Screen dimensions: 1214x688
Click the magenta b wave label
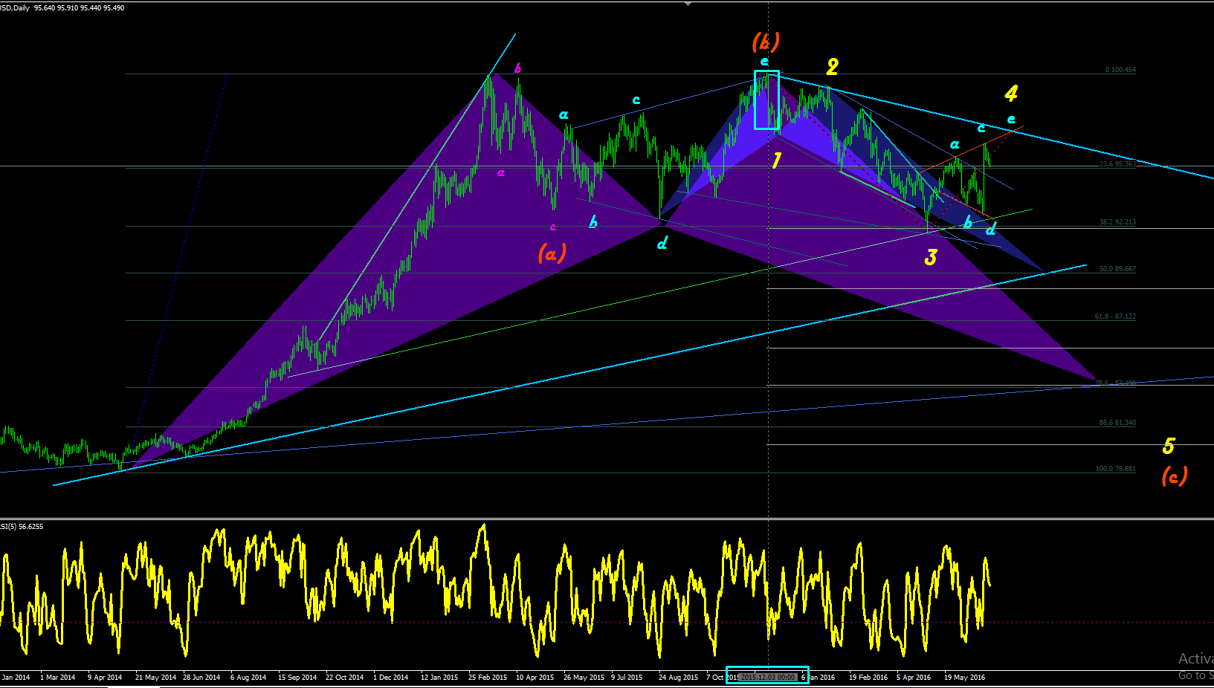pos(518,68)
